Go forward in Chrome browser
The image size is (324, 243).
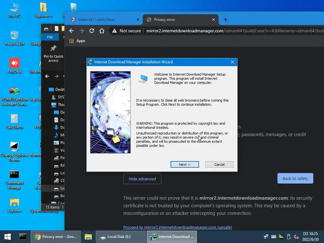[x=82, y=31]
